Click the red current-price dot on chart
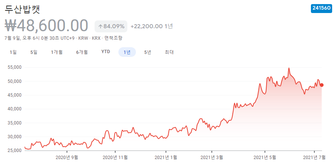The height and width of the screenshot is (165, 334). [322, 85]
